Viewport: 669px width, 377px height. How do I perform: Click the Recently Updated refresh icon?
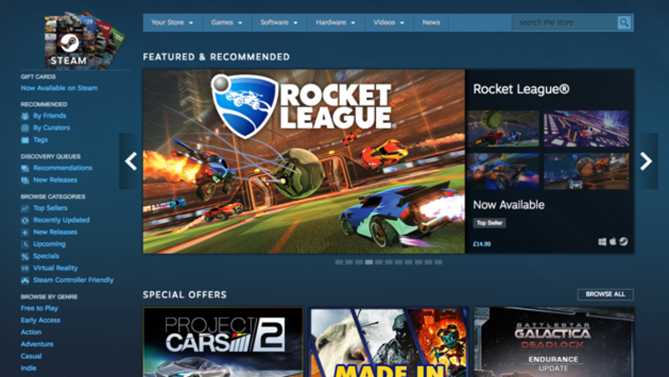coord(25,219)
